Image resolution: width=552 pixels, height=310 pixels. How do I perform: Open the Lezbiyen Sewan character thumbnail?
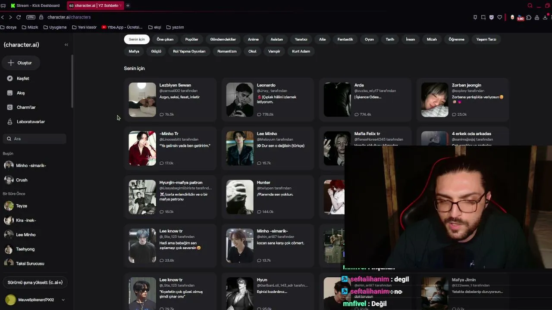[x=142, y=99]
